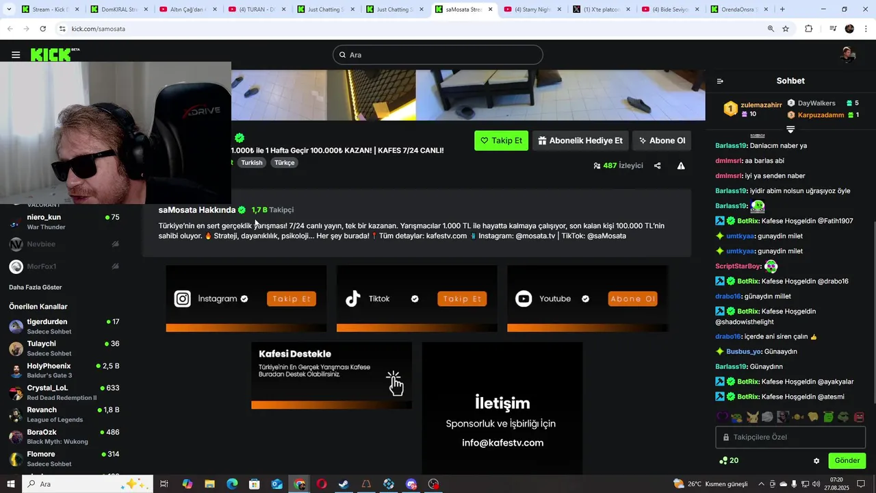Screen dimensions: 876x493
Task: Click Youtube Abone Ol banner button
Action: 632,299
